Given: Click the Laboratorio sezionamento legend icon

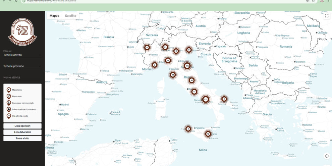Looking at the screenshot, I should [9, 109].
